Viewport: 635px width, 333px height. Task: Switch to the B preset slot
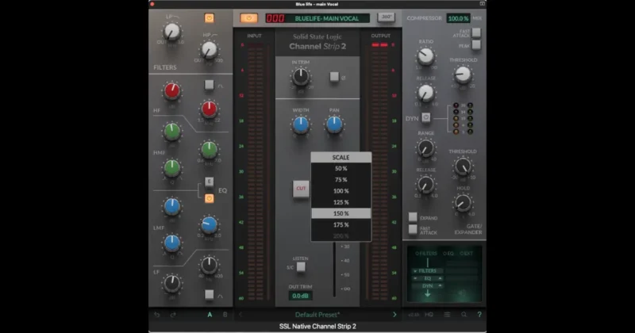coord(225,315)
